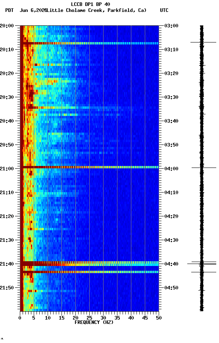Image resolution: width=219 pixels, height=343 pixels.
Task: Click the '10' frequency axis value
Action: click(x=48, y=318)
